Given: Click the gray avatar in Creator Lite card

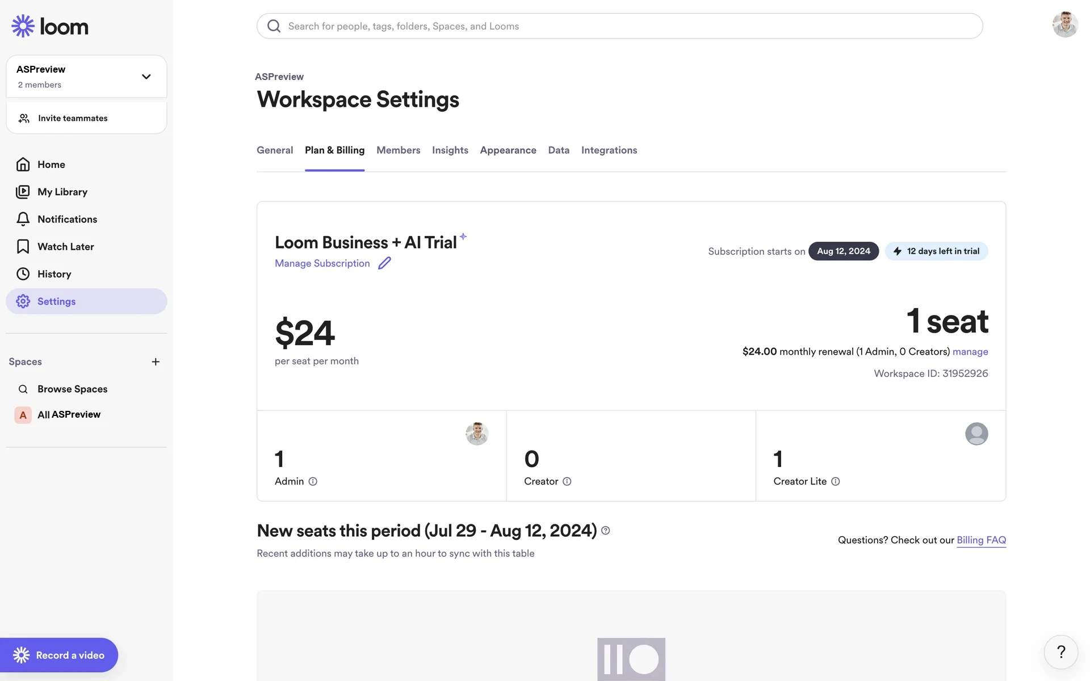Looking at the screenshot, I should pos(976,434).
